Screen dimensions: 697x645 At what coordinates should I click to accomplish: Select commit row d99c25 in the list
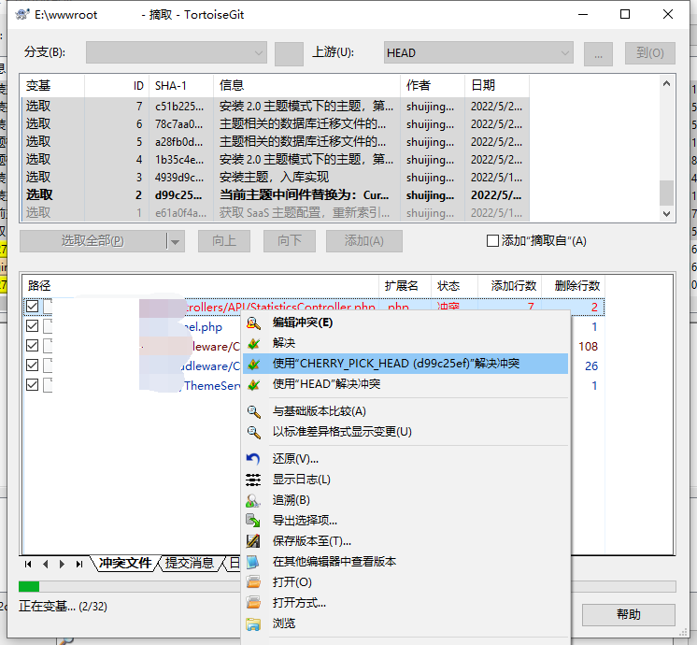pos(275,194)
